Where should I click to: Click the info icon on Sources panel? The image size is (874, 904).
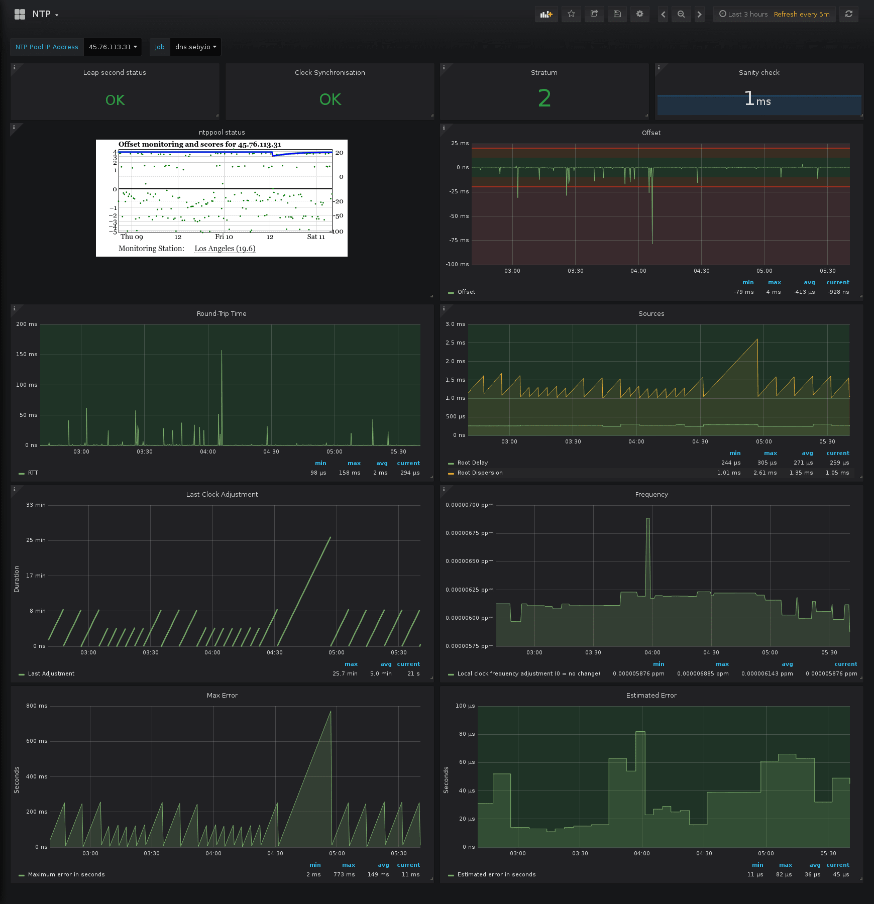click(x=444, y=308)
